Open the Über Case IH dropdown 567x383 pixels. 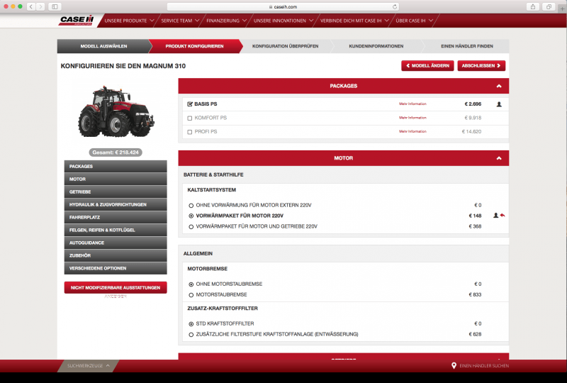[414, 21]
